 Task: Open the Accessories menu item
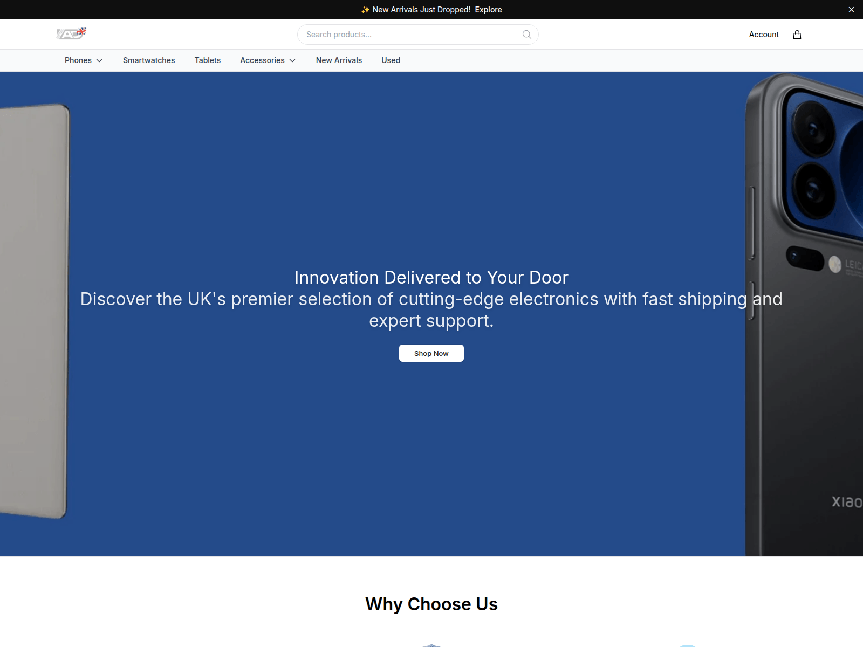point(262,60)
